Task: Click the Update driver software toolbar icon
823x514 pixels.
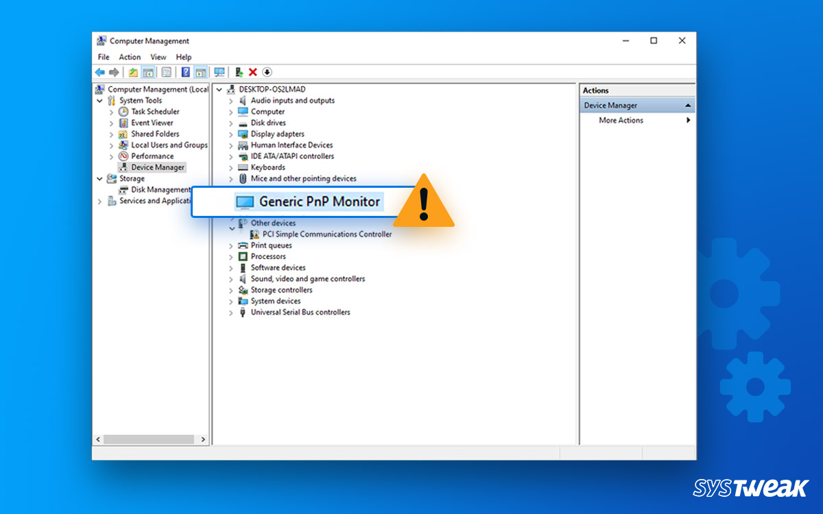Action: click(239, 71)
